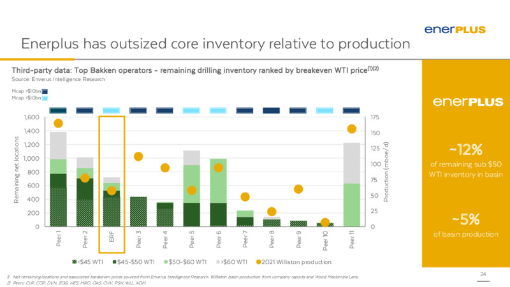Image resolution: width=510 pixels, height=287 pixels.
Task: Click the 'Peer 11' x-axis label
Action: point(352,239)
